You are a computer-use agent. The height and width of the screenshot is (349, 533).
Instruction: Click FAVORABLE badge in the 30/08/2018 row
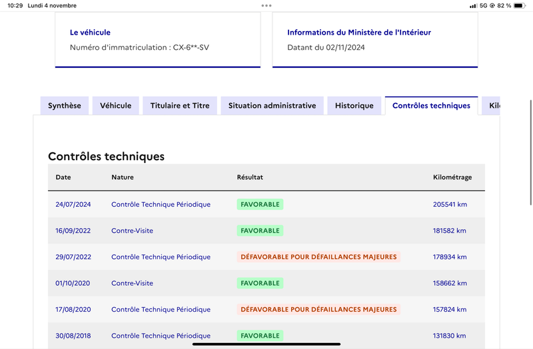260,336
